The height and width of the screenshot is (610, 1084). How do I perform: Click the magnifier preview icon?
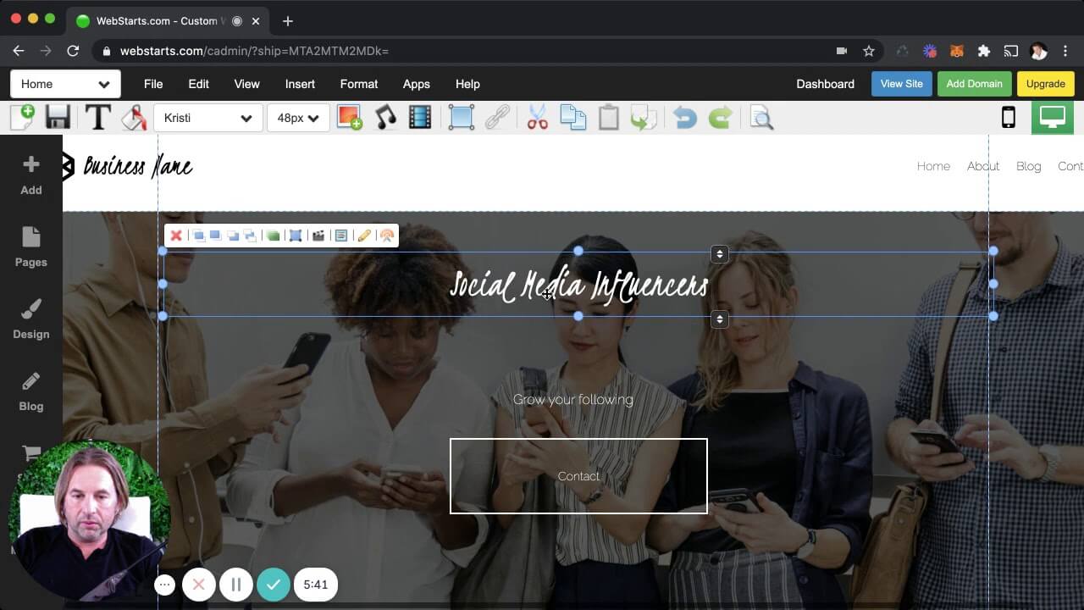tap(761, 118)
